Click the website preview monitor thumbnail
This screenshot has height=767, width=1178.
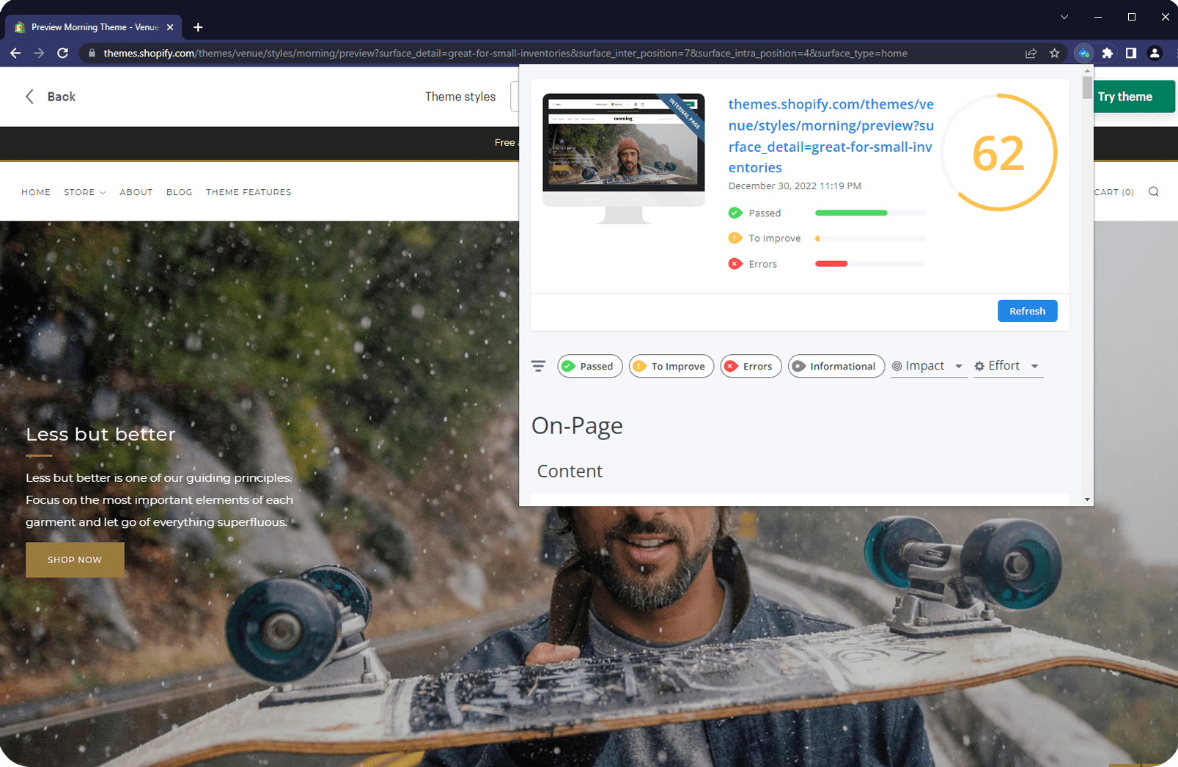624,158
